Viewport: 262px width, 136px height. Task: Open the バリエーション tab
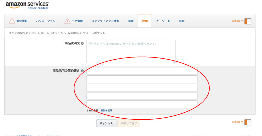46,21
